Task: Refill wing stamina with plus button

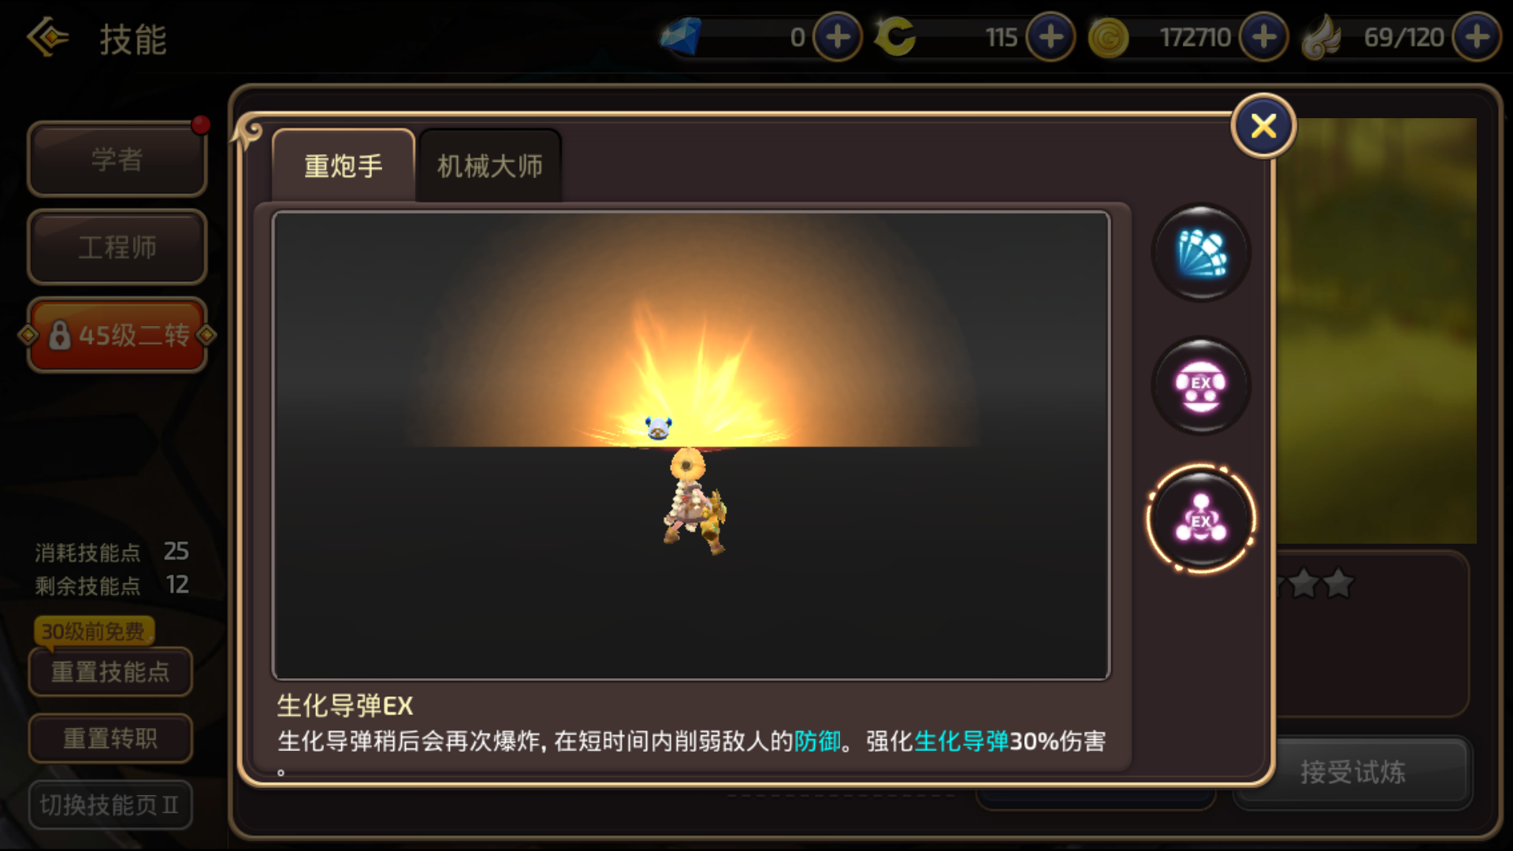Action: coord(1477,36)
